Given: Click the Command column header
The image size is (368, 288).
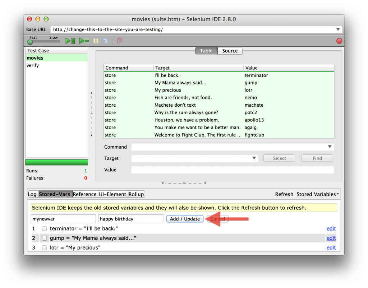Looking at the screenshot, I should 129,68.
